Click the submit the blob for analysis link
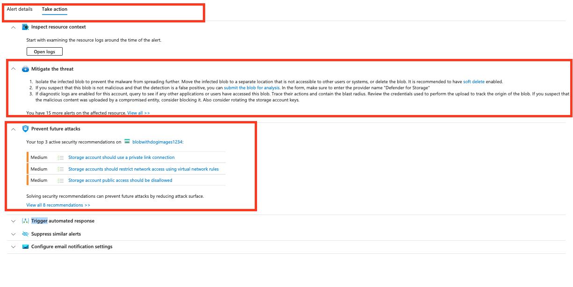Screen dimensions: 573x287 coord(252,87)
